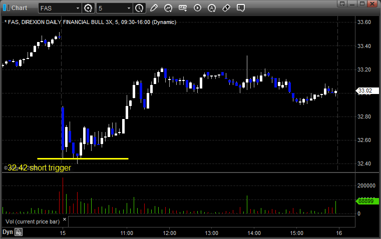This screenshot has height=239, width=381.
Task: Click the 200000 volume axis label
Action: click(x=366, y=185)
